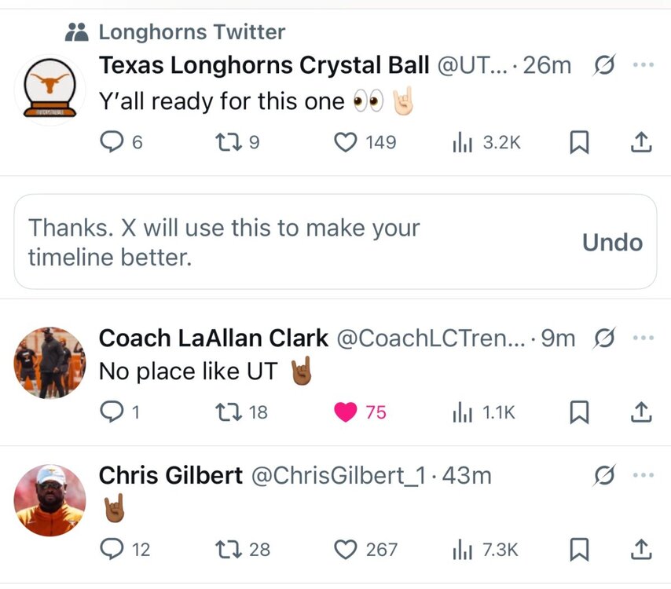The width and height of the screenshot is (671, 589).
Task: Open more options on Coach LaAllan Clark tweet
Action: (x=643, y=338)
